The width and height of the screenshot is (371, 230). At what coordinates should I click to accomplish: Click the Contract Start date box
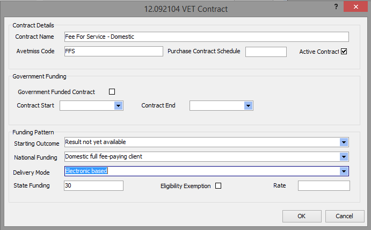point(87,106)
